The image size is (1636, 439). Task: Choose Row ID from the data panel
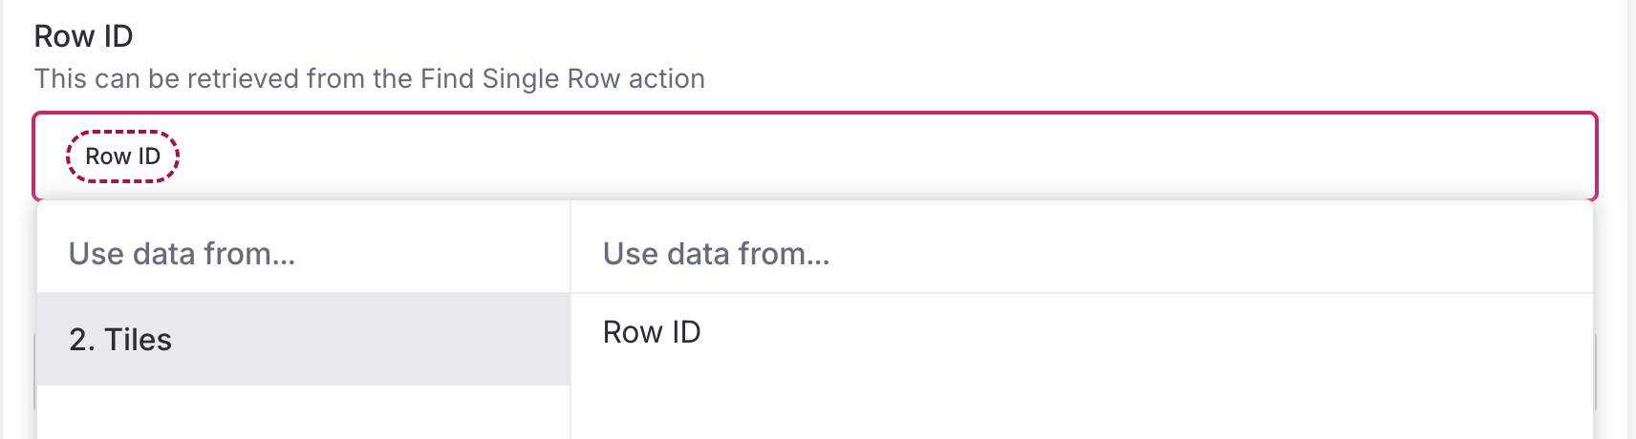[652, 332]
